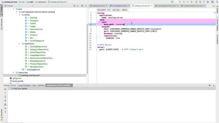This screenshot has height=123, width=219.
Task: Open Version Control panel gear settings
Action: click(x=210, y=85)
